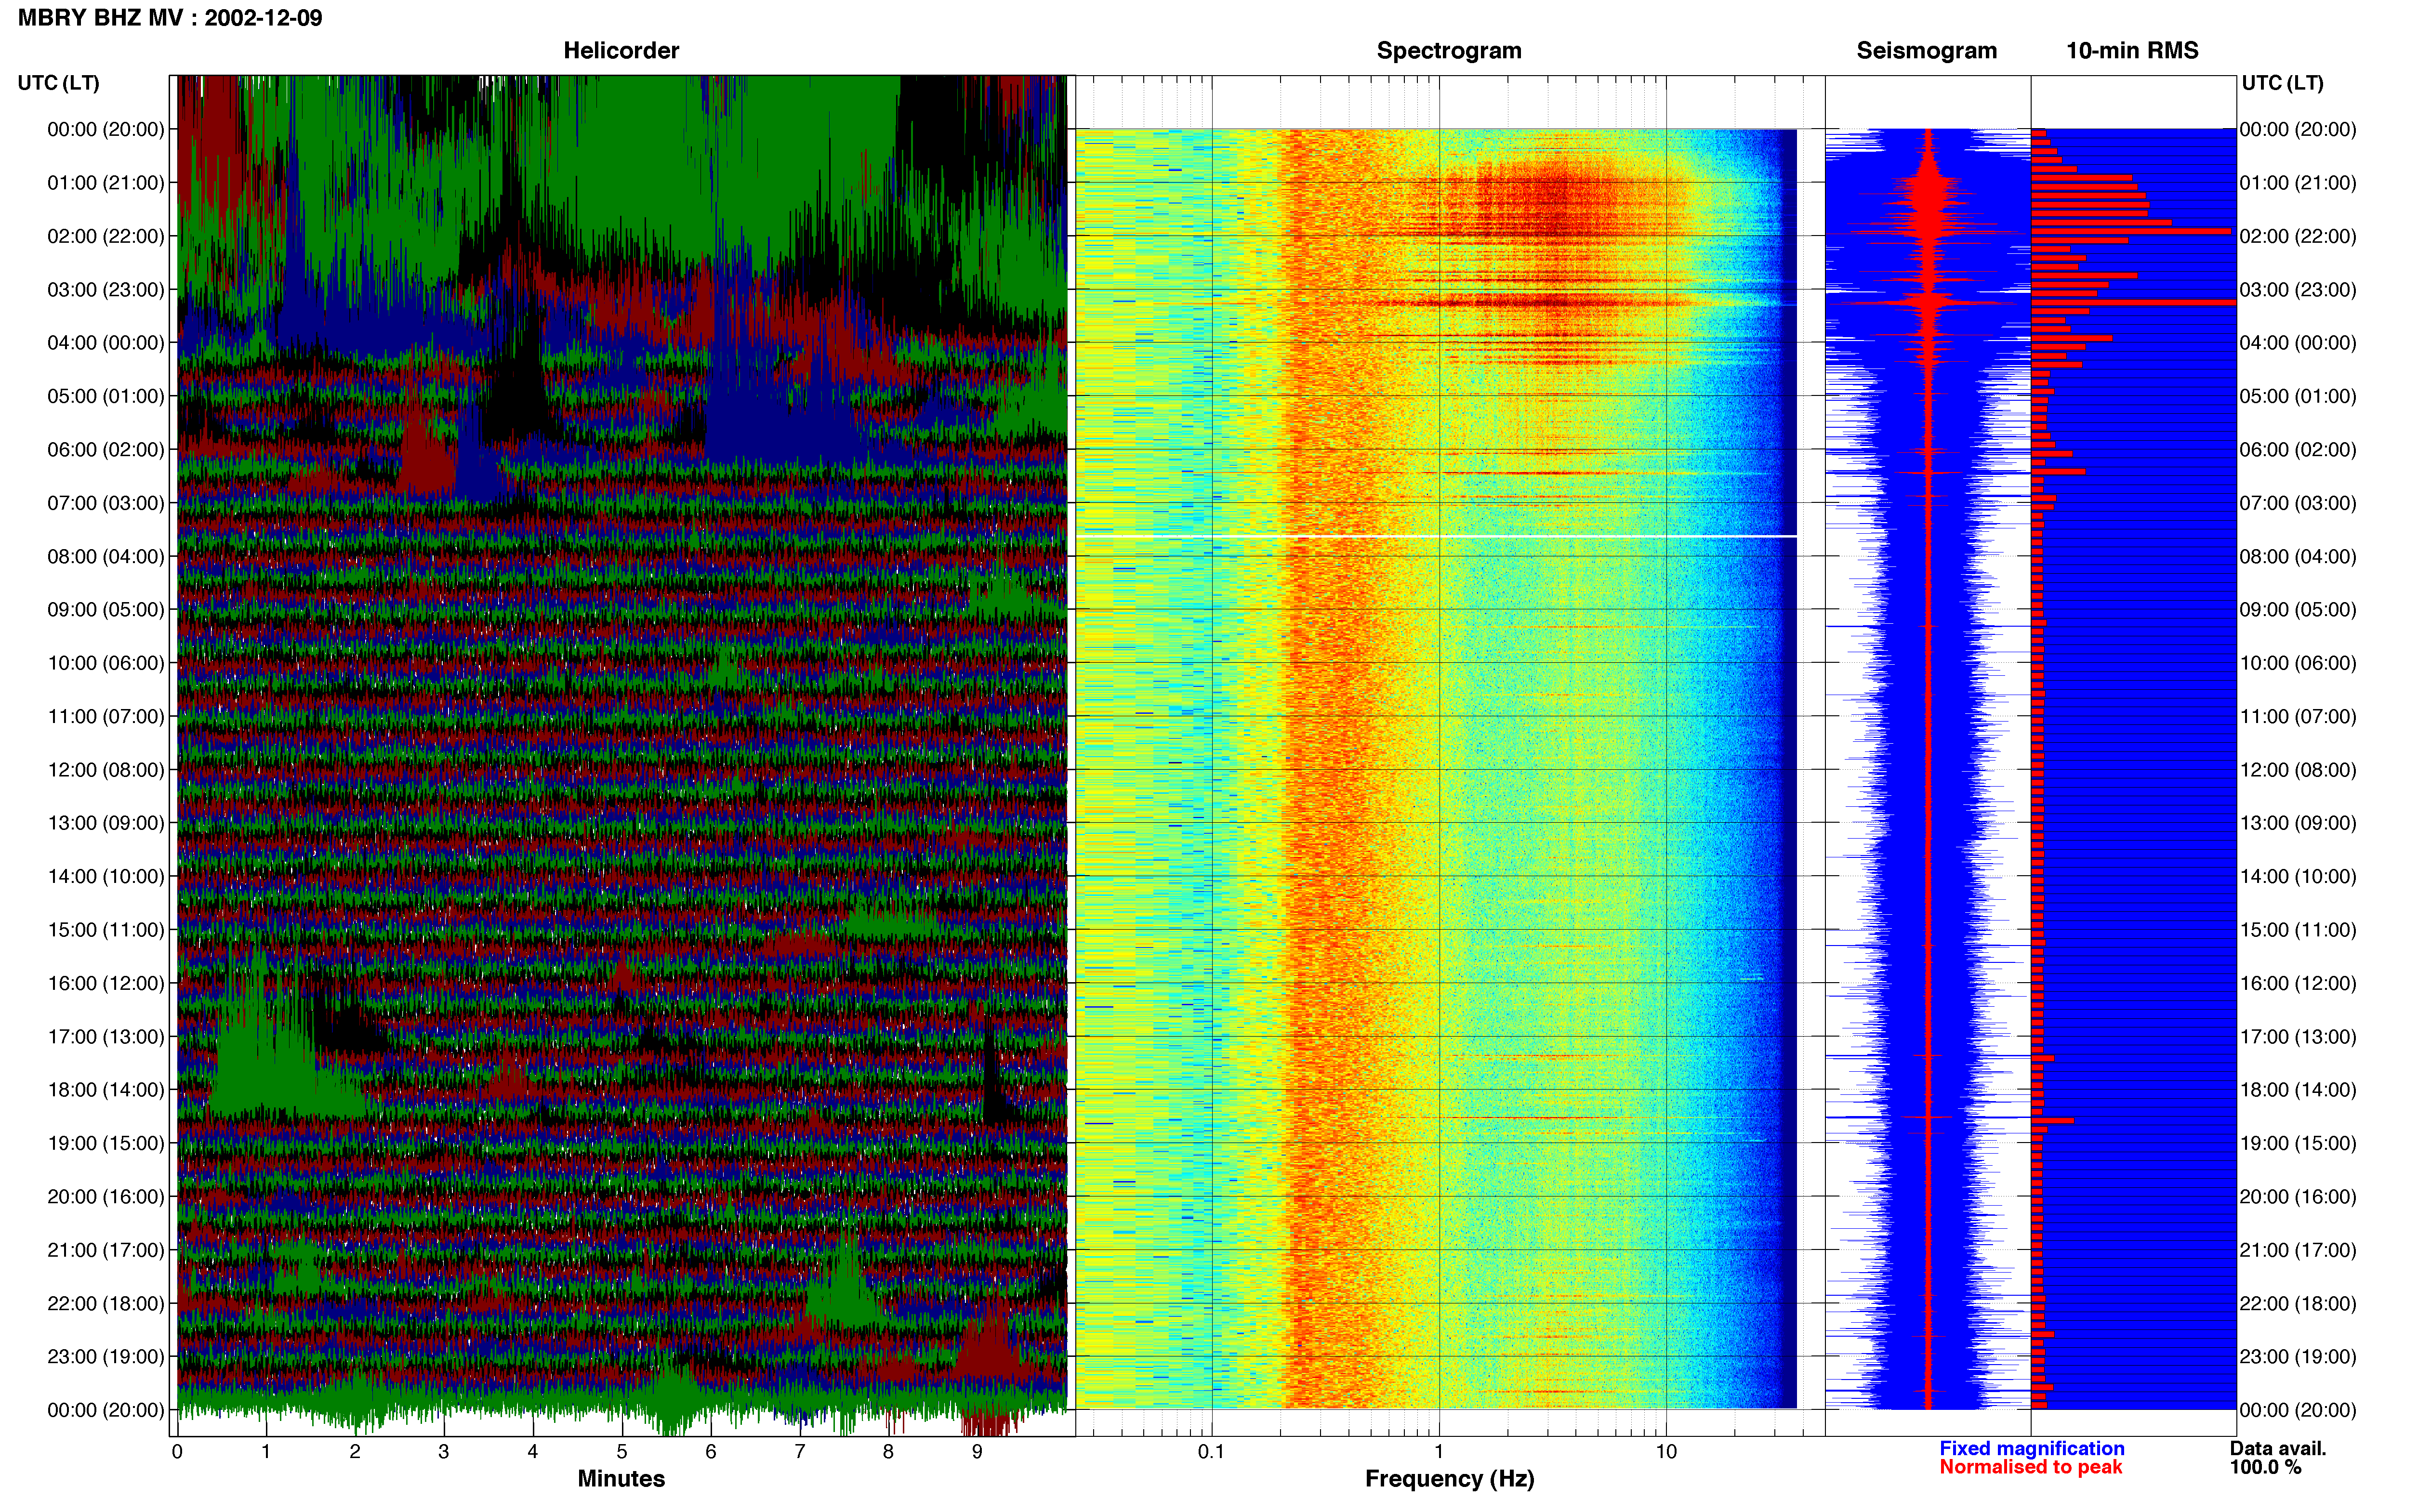Click left-axis time label '07:00 (03:00)'
The width and height of the screenshot is (2418, 1512).
(x=106, y=503)
